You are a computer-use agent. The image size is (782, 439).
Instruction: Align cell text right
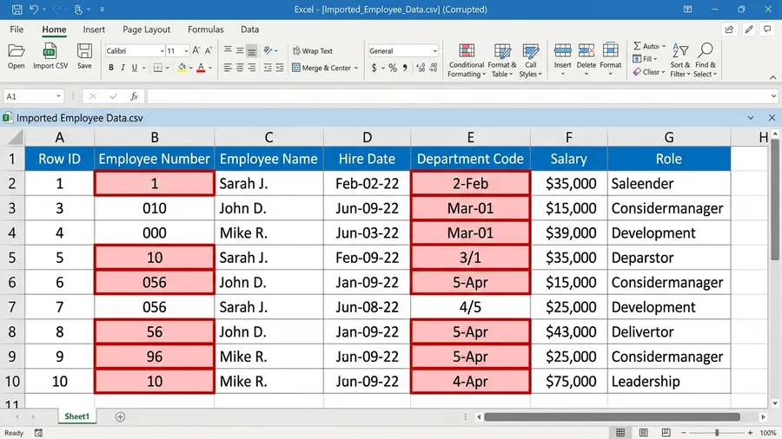252,68
